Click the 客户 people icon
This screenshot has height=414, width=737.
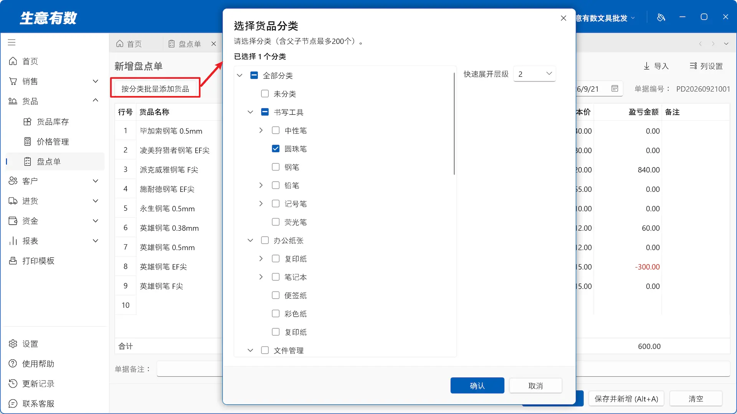click(x=13, y=181)
